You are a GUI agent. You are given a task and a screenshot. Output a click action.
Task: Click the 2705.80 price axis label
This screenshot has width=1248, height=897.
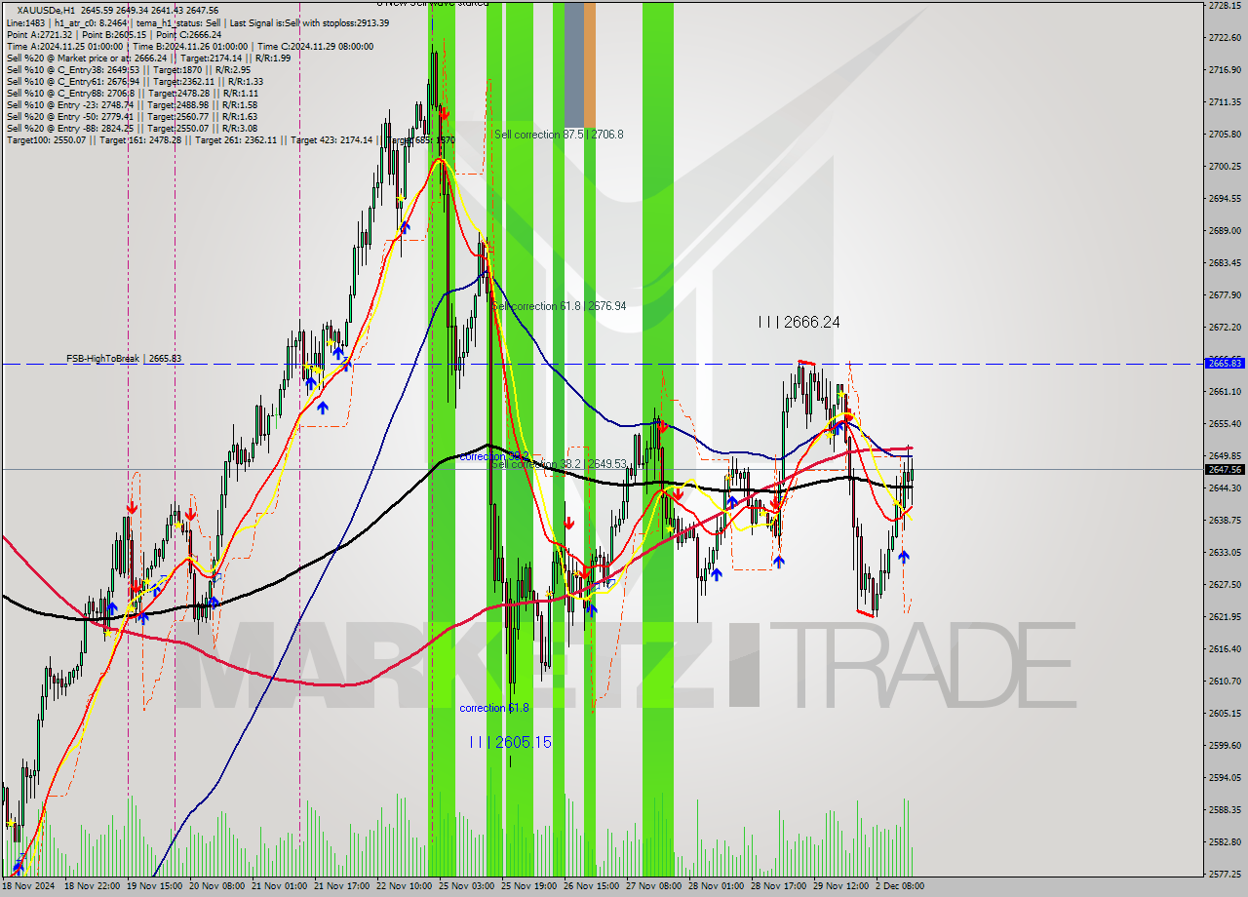click(x=1224, y=135)
